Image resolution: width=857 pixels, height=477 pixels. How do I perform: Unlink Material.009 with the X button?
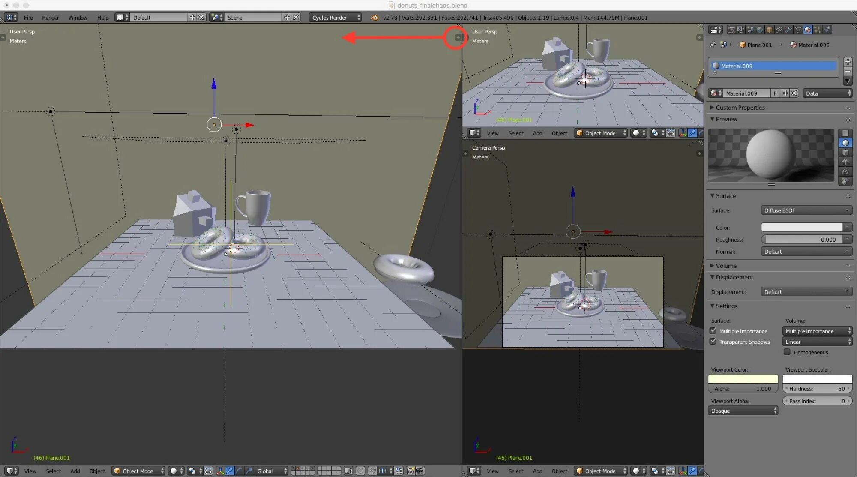pos(794,93)
